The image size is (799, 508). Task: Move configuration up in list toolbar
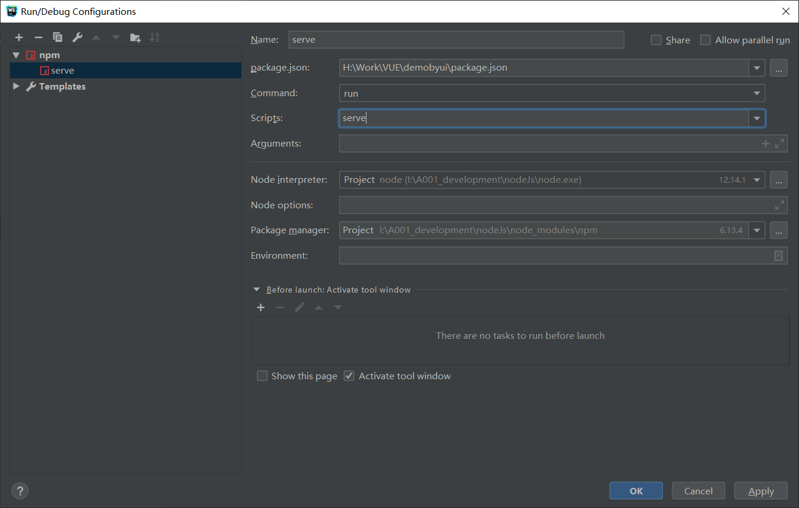(96, 37)
